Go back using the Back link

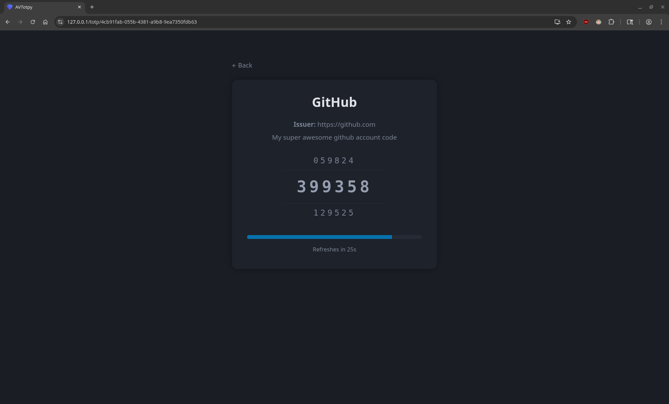[x=242, y=65]
